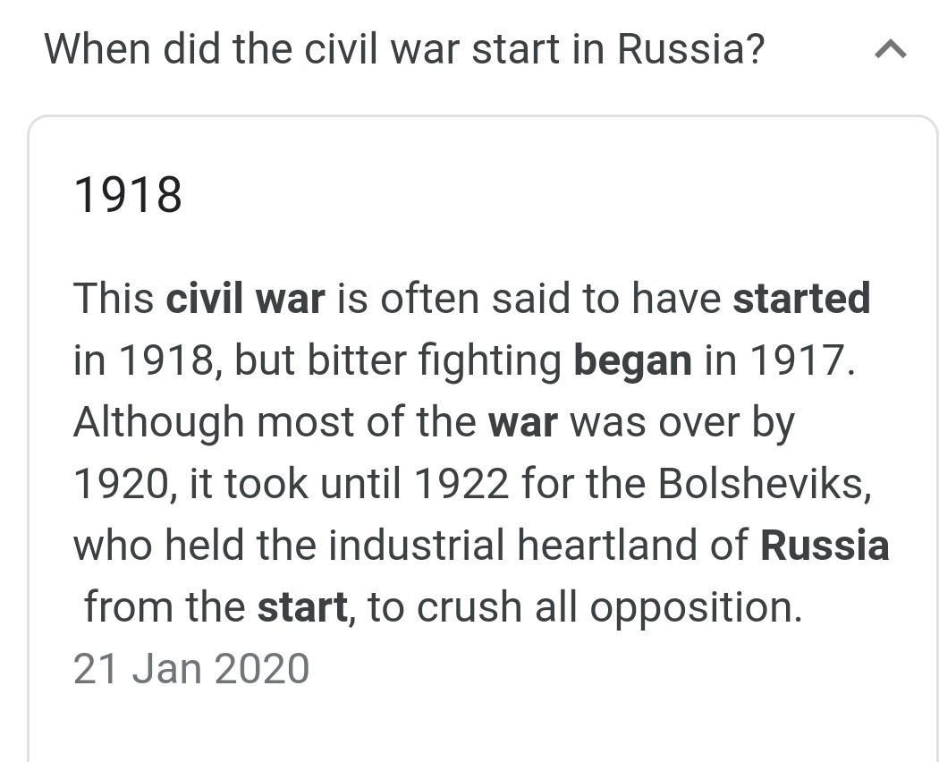
Task: Click the year '1922' in the snippet
Action: click(x=461, y=484)
